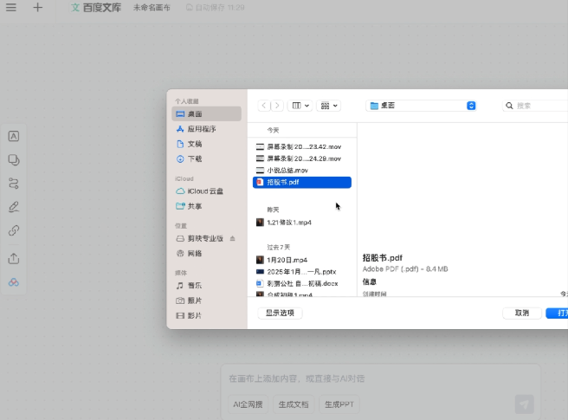Select the 2025年1月...一凡.pptx file

302,272
